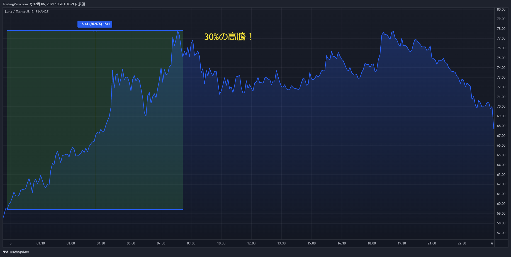Click the 65.00 price axis label

coord(501,155)
